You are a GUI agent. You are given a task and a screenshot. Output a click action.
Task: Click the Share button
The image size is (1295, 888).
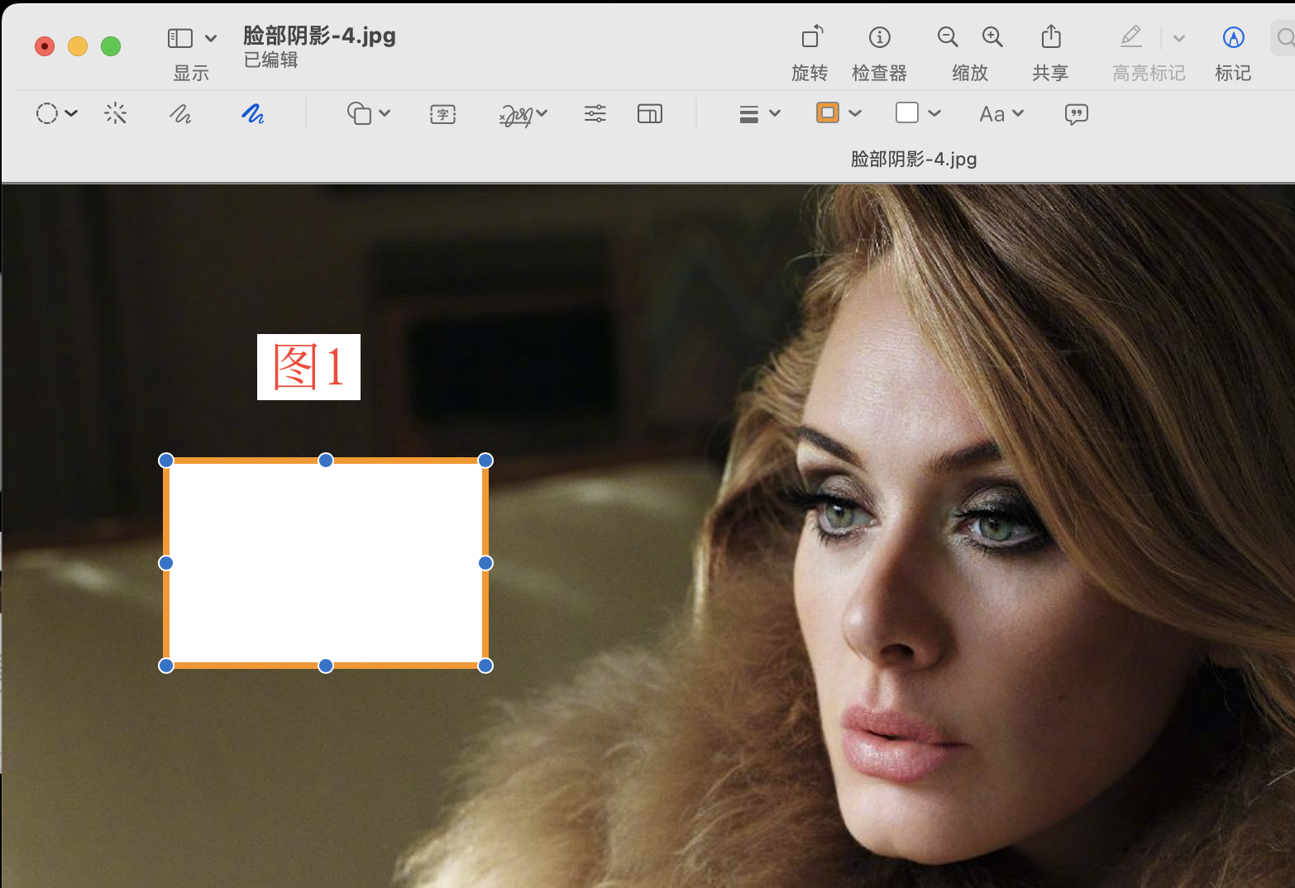click(1050, 37)
